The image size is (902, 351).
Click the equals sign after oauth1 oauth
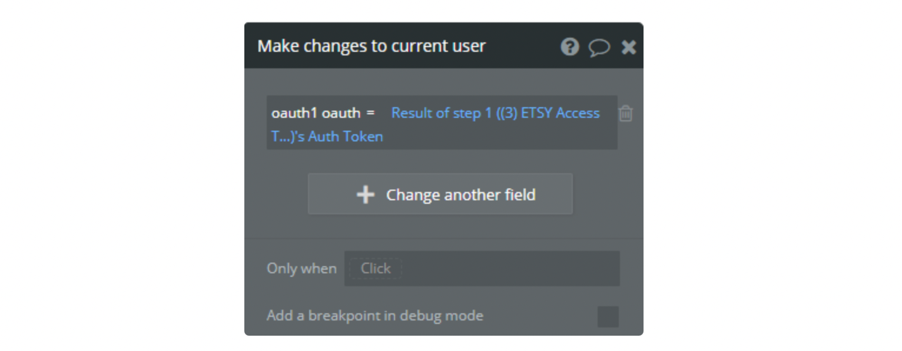370,113
